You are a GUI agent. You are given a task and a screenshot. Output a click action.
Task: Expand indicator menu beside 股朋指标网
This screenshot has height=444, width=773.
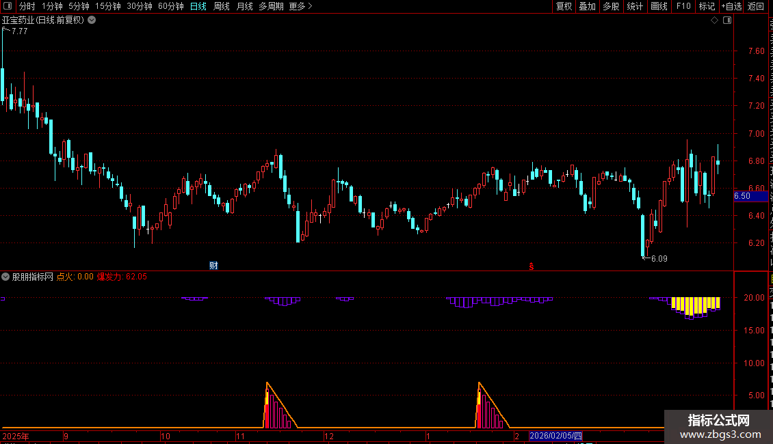(x=5, y=277)
